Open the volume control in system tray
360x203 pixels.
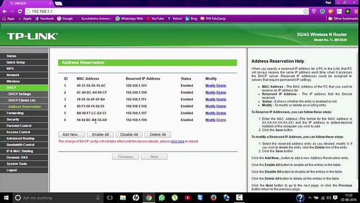[x=329, y=198]
